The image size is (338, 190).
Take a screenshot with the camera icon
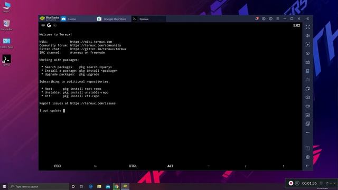[307, 97]
